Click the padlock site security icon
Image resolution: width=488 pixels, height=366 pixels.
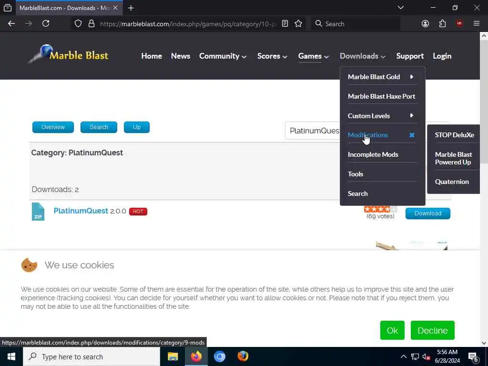[91, 24]
